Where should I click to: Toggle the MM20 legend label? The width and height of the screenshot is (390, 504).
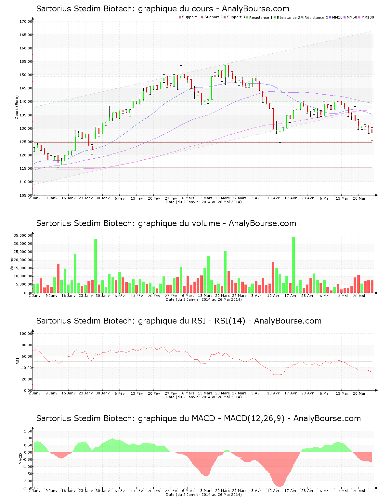(337, 17)
